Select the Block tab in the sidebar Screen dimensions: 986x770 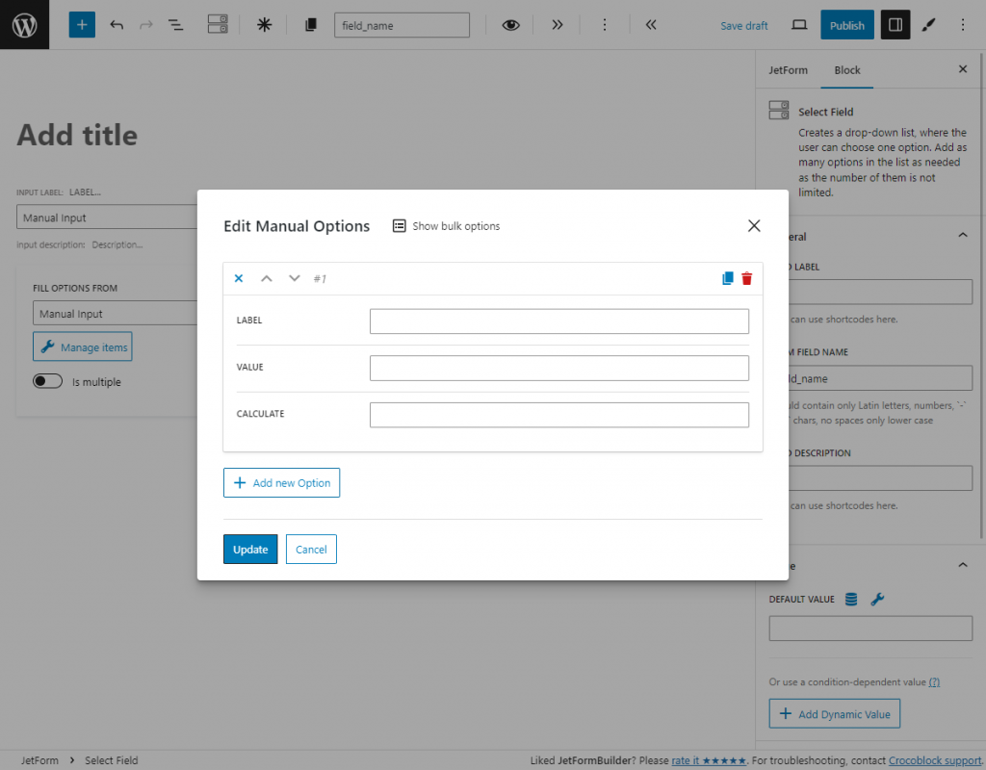tap(847, 69)
